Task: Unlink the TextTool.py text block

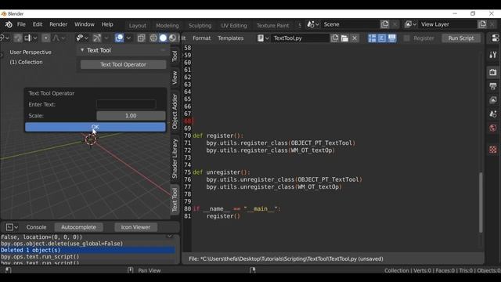Action: tap(355, 38)
